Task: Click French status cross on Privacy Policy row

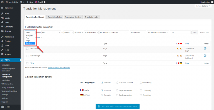Action: [x=177, y=49]
